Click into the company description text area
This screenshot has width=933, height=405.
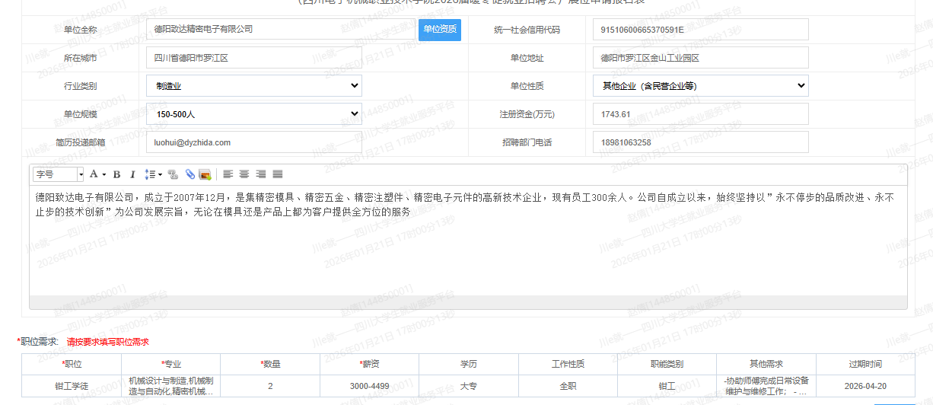[x=468, y=241]
